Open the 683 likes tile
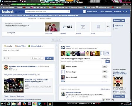 (67, 27)
